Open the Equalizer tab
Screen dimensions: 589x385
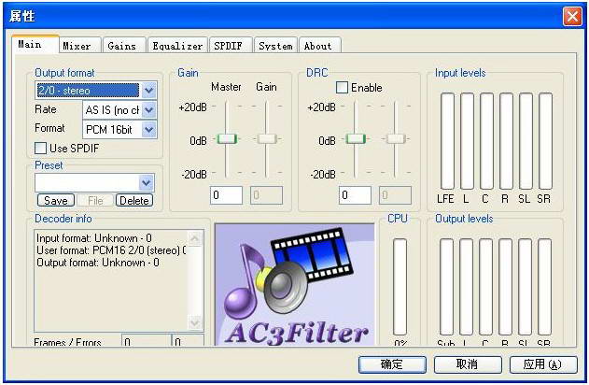[177, 46]
